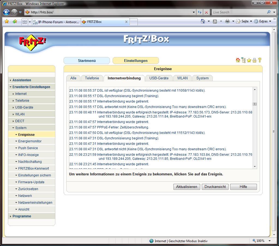
Task: Click the FRITZ!Box home icon
Action: click(x=238, y=60)
